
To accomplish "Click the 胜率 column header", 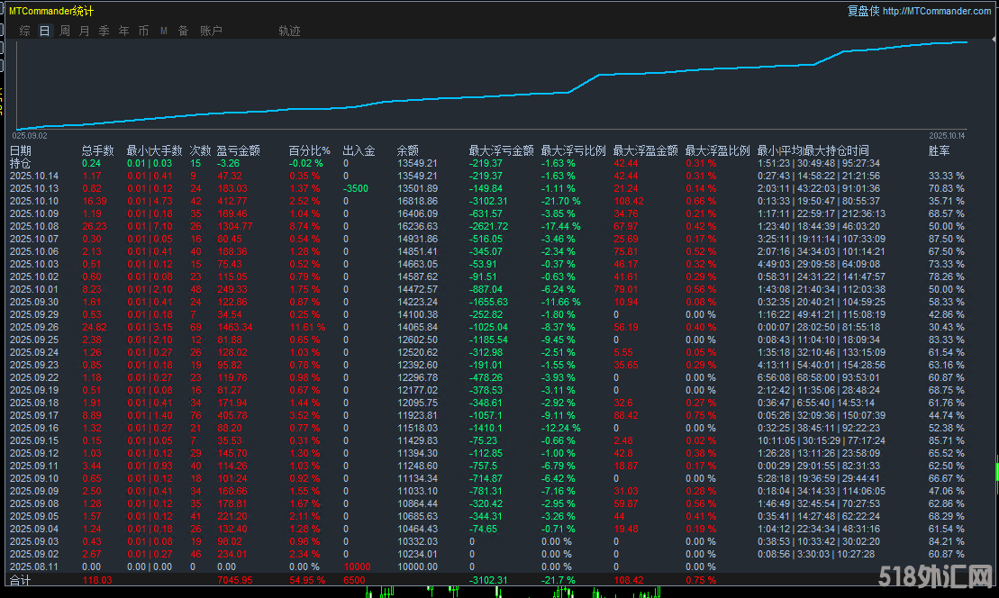I will tap(939, 151).
